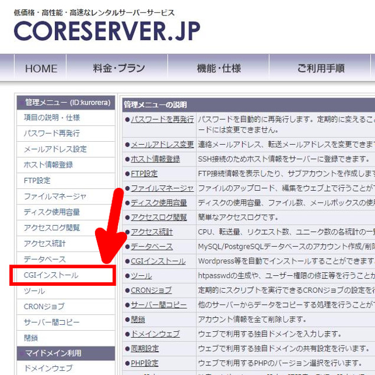Open メールアドレス設定 in sidebar menu
Viewport: 375px width, 375px height.
pos(66,149)
